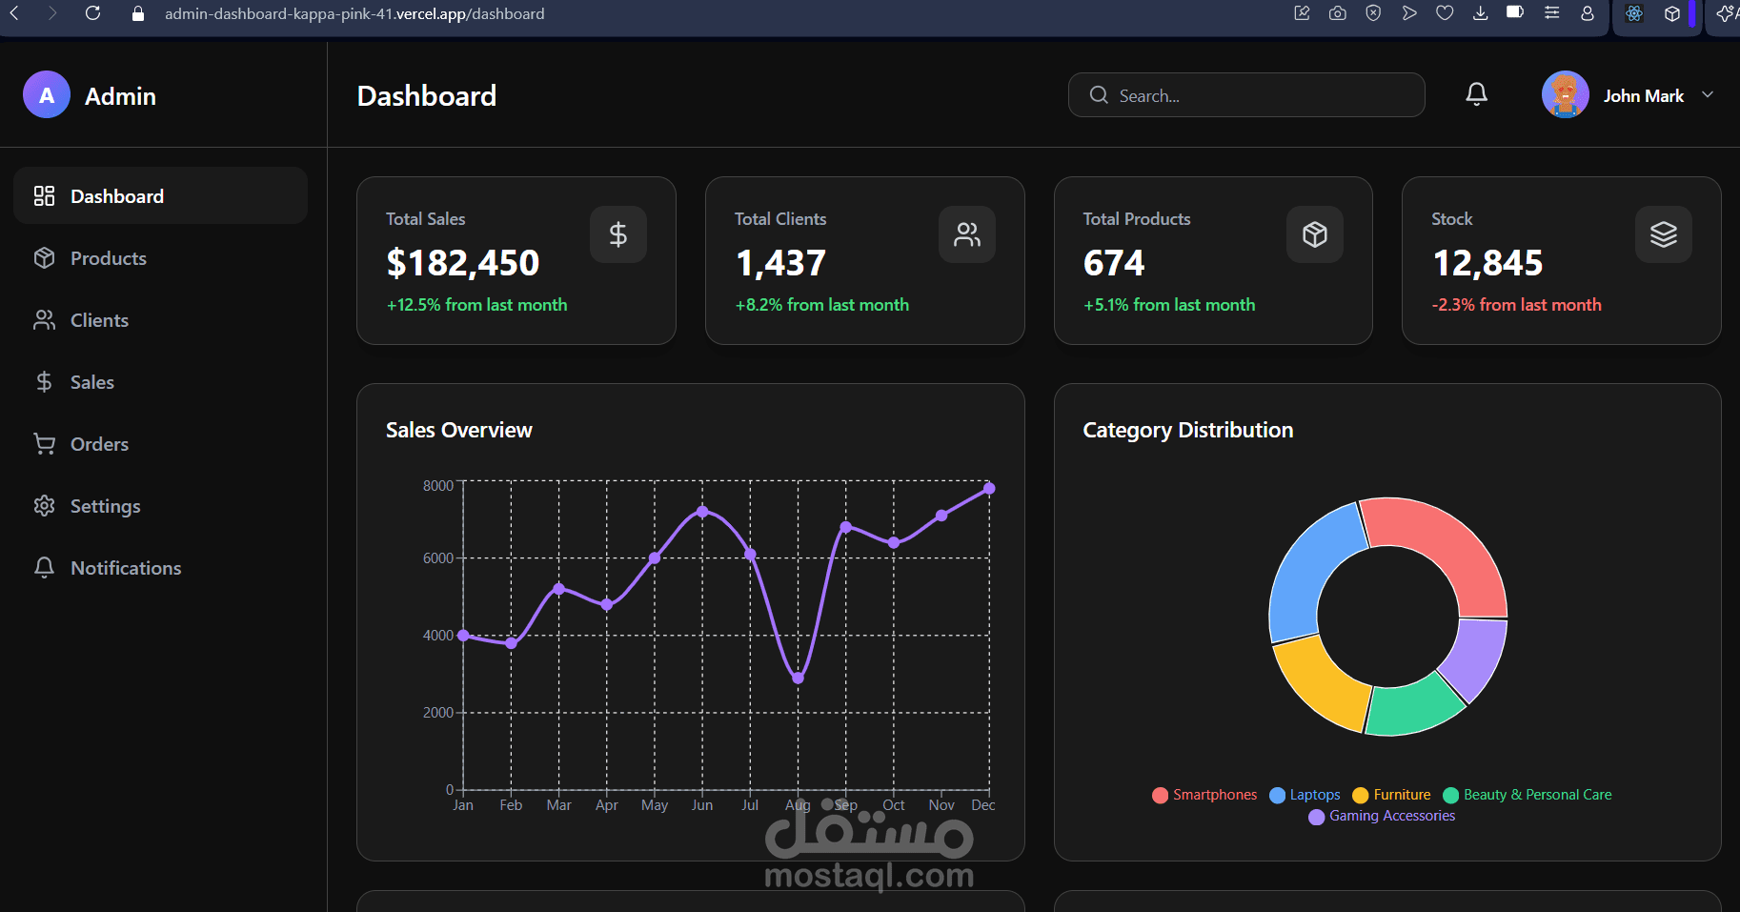
Task: Click the dollar icon on Total Sales card
Action: point(617,233)
